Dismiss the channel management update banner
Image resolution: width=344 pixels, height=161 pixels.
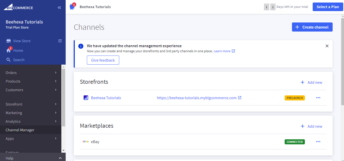[x=327, y=46]
